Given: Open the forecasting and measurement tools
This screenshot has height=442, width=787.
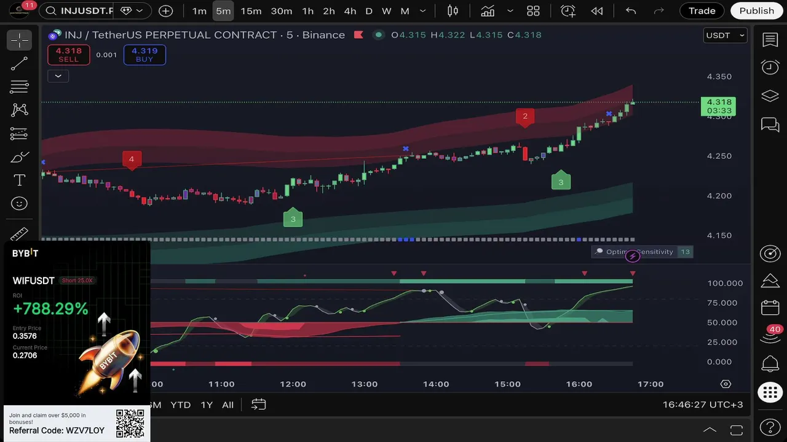Looking at the screenshot, I should [20, 133].
